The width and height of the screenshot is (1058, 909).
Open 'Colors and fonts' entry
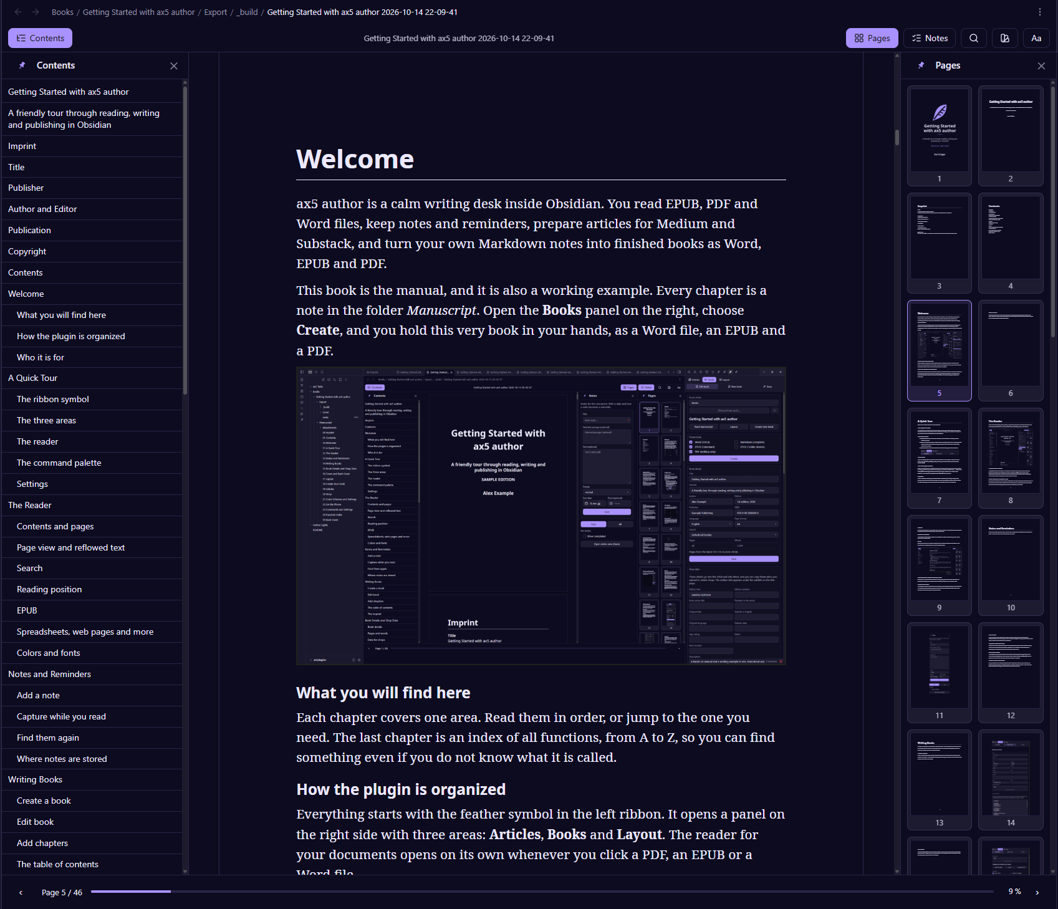[x=92, y=653]
